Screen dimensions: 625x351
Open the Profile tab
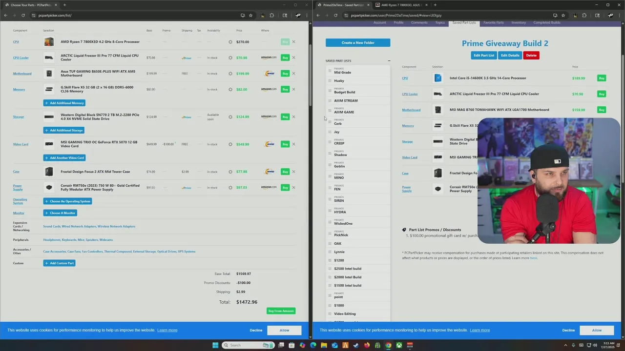pos(398,22)
